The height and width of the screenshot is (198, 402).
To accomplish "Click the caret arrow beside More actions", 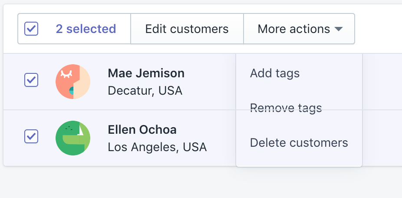I will (x=339, y=29).
